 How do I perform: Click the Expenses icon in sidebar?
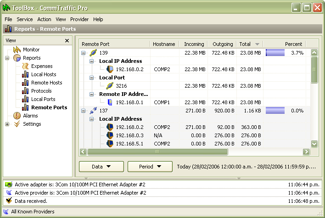tap(25, 66)
